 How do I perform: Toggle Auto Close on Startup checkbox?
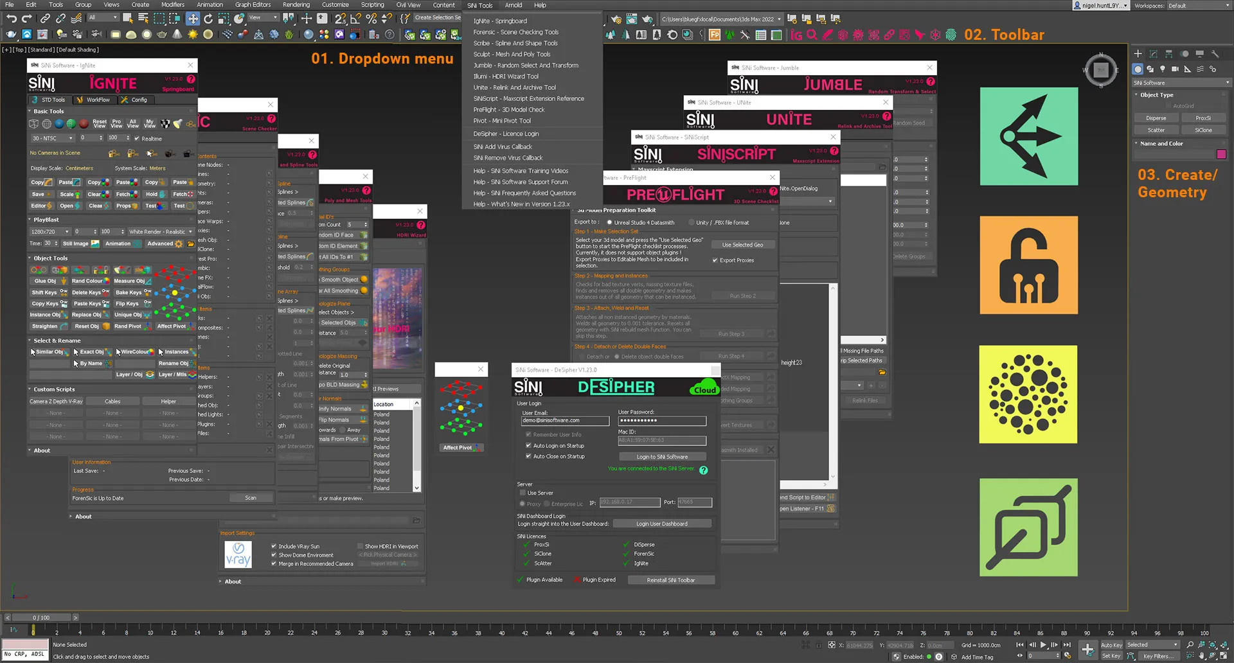tap(528, 456)
